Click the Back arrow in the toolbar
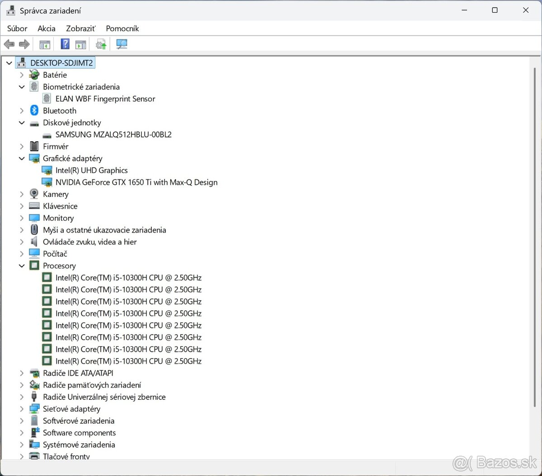The image size is (542, 476). point(9,44)
